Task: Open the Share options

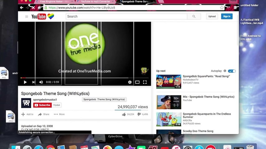Action: click(44, 114)
